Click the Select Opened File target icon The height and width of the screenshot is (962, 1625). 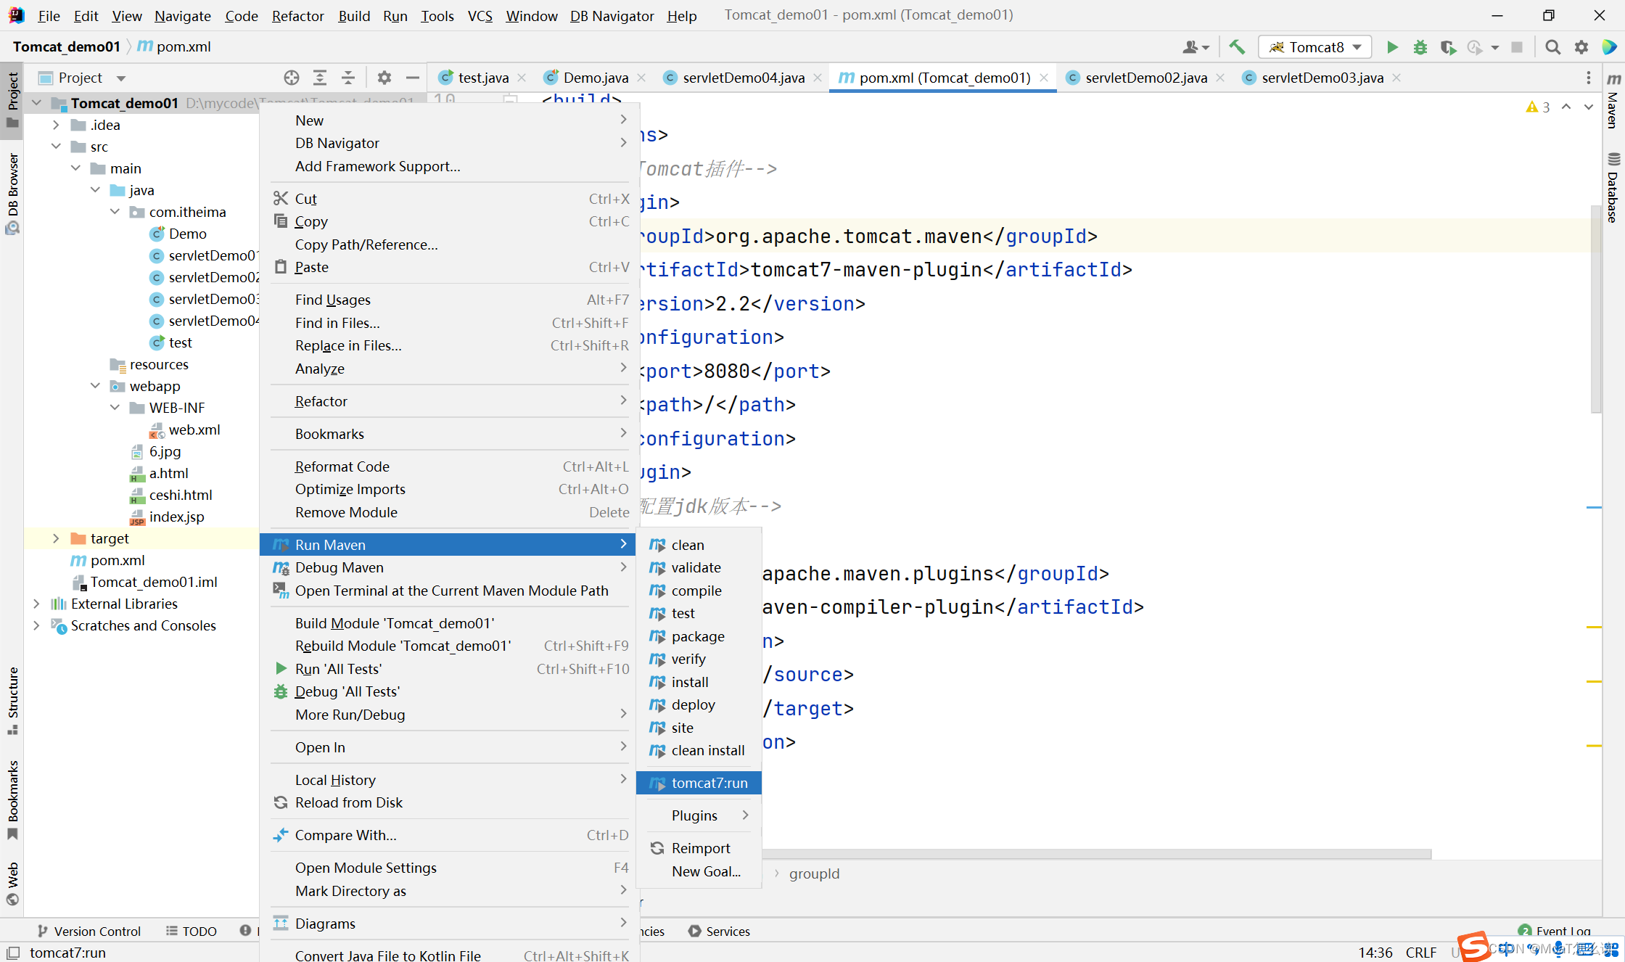(x=292, y=78)
